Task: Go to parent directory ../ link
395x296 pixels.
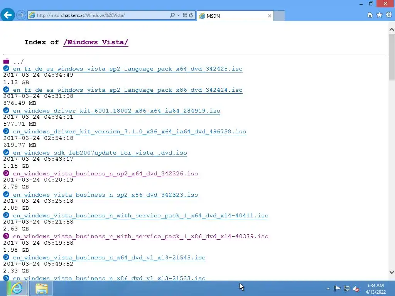Action: (x=19, y=62)
